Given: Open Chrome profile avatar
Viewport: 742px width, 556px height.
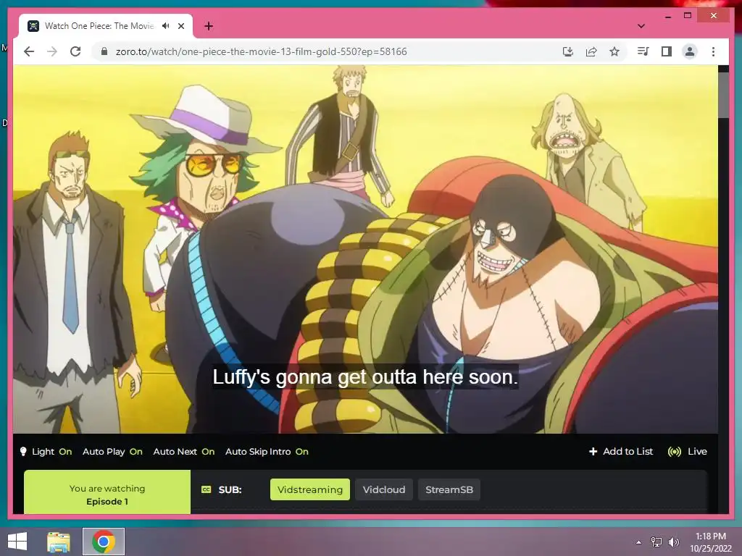Looking at the screenshot, I should [690, 51].
